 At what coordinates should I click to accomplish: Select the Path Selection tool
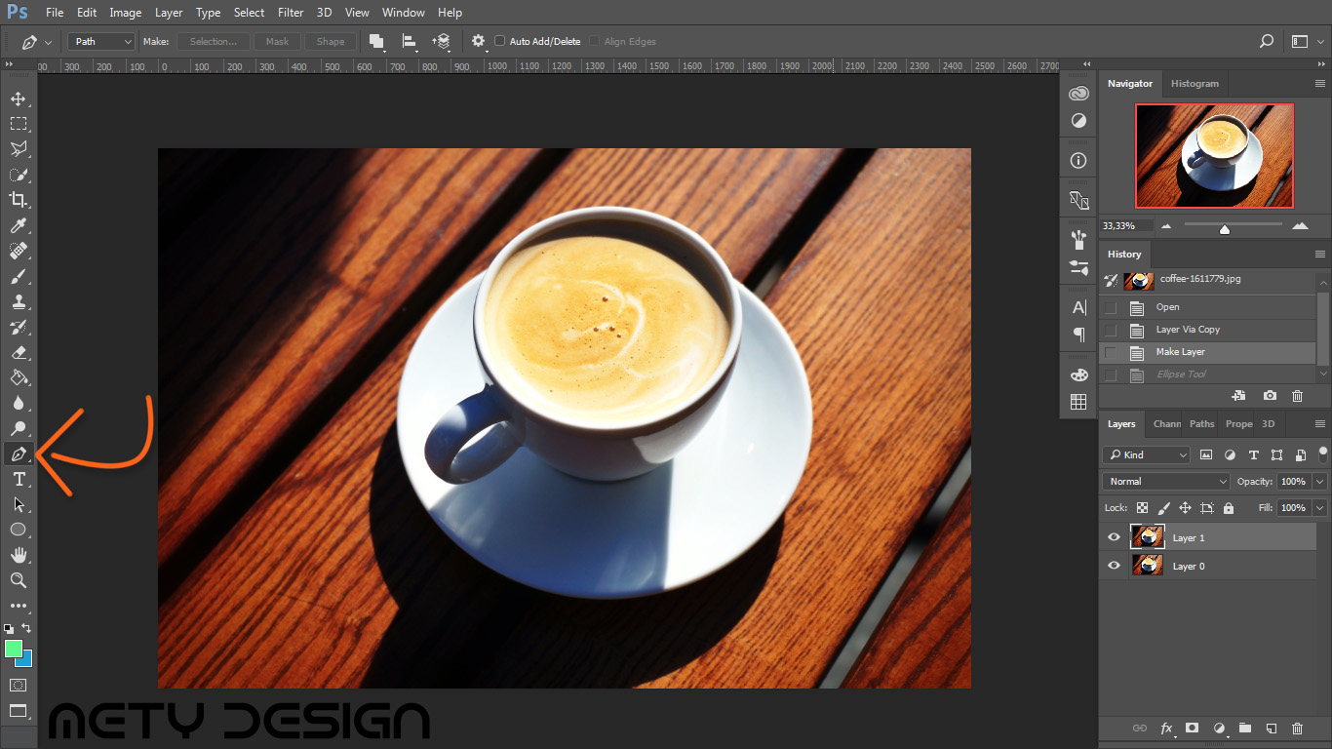click(x=18, y=504)
